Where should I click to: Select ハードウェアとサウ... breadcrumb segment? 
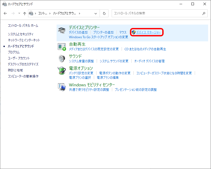tap(64, 13)
